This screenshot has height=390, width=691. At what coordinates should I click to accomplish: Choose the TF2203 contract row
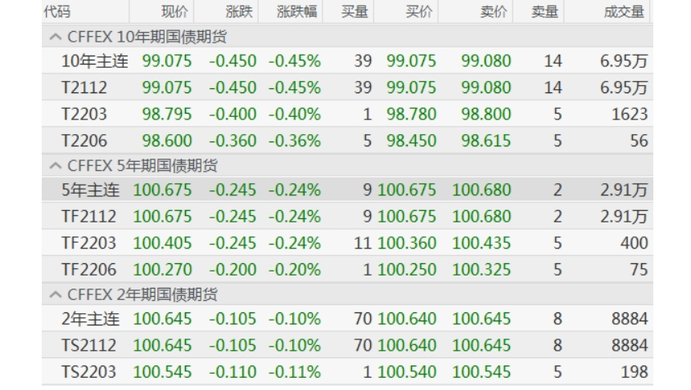tap(88, 243)
